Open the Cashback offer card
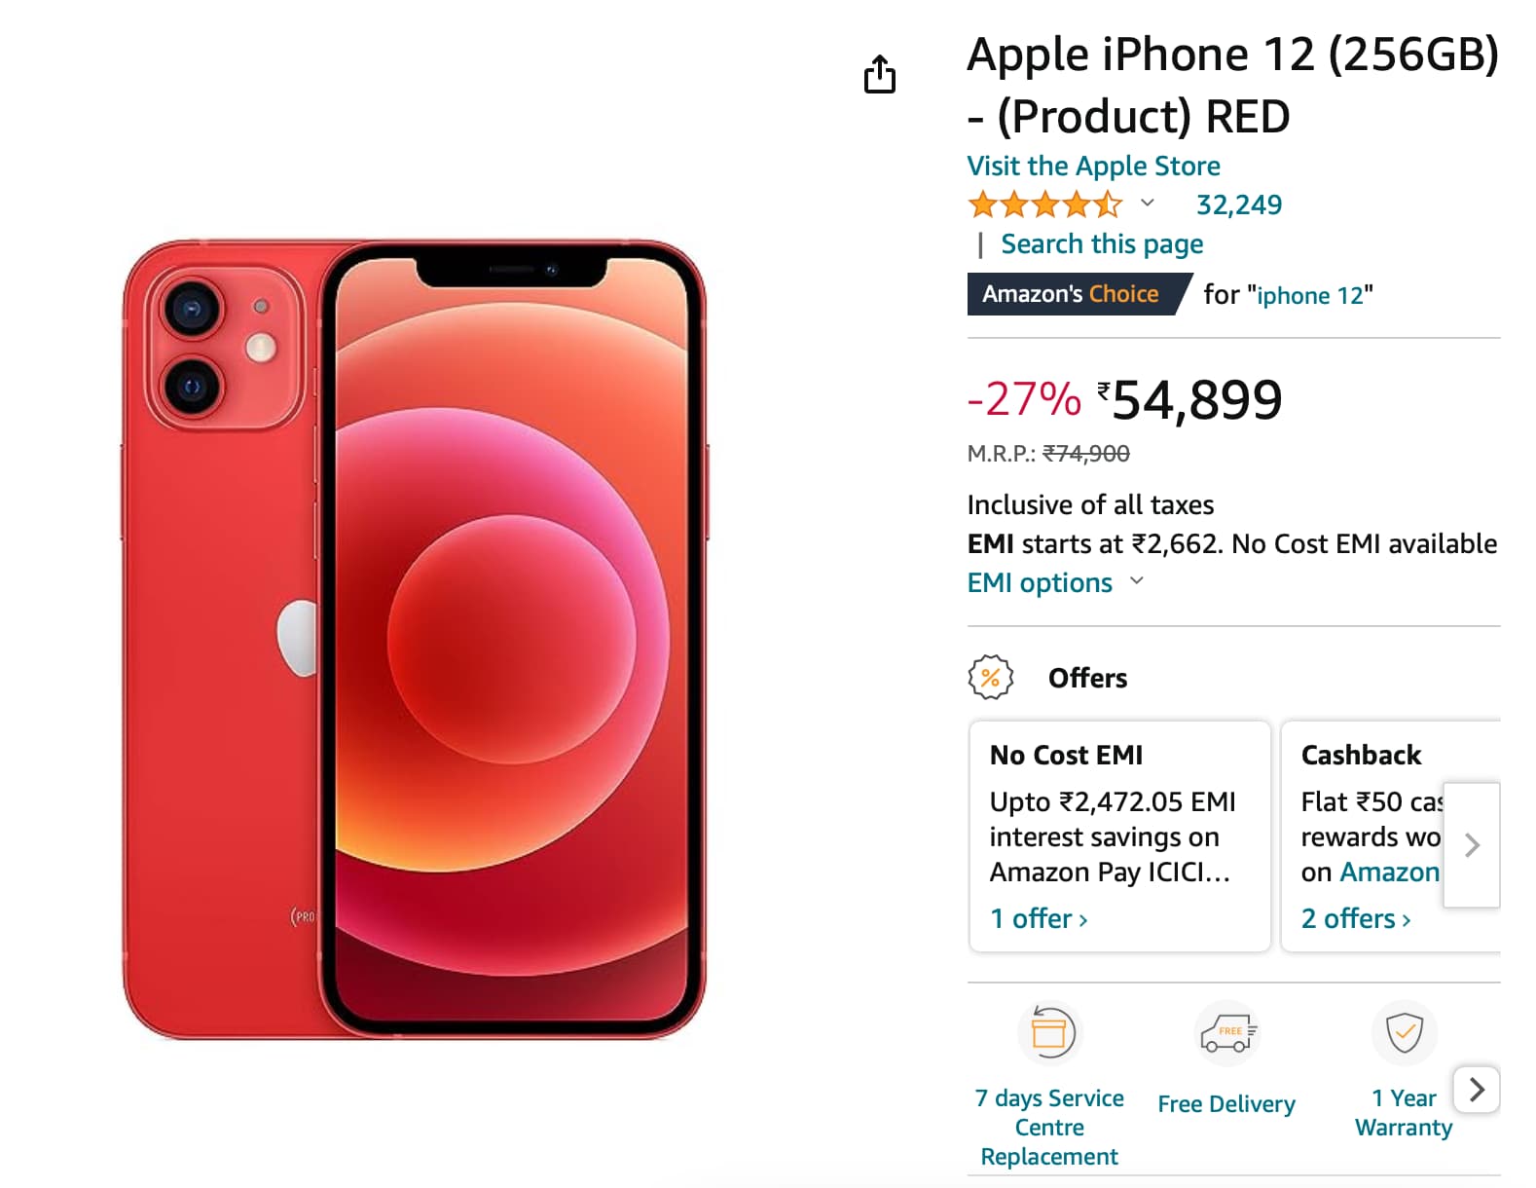 (x=1391, y=835)
